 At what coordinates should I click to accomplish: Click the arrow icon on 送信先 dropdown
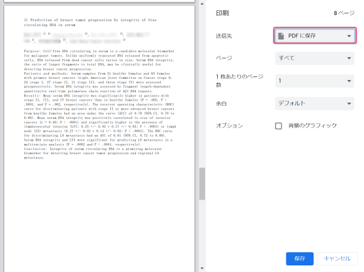point(349,36)
